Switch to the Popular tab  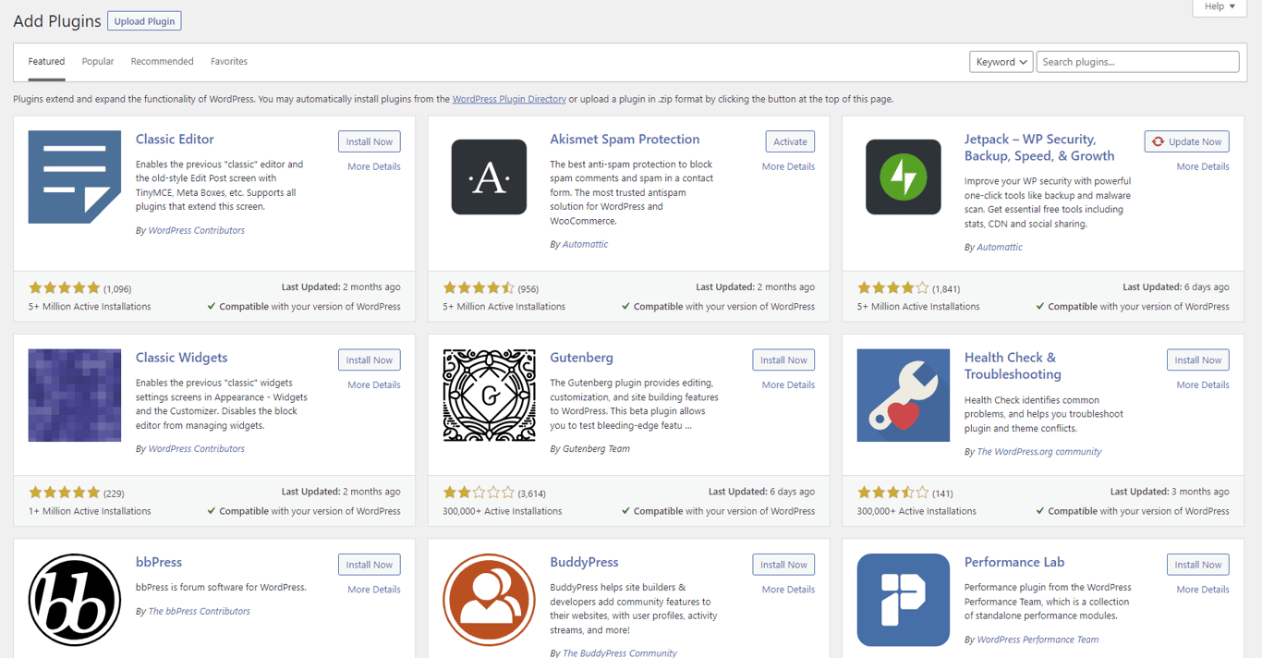pyautogui.click(x=97, y=61)
